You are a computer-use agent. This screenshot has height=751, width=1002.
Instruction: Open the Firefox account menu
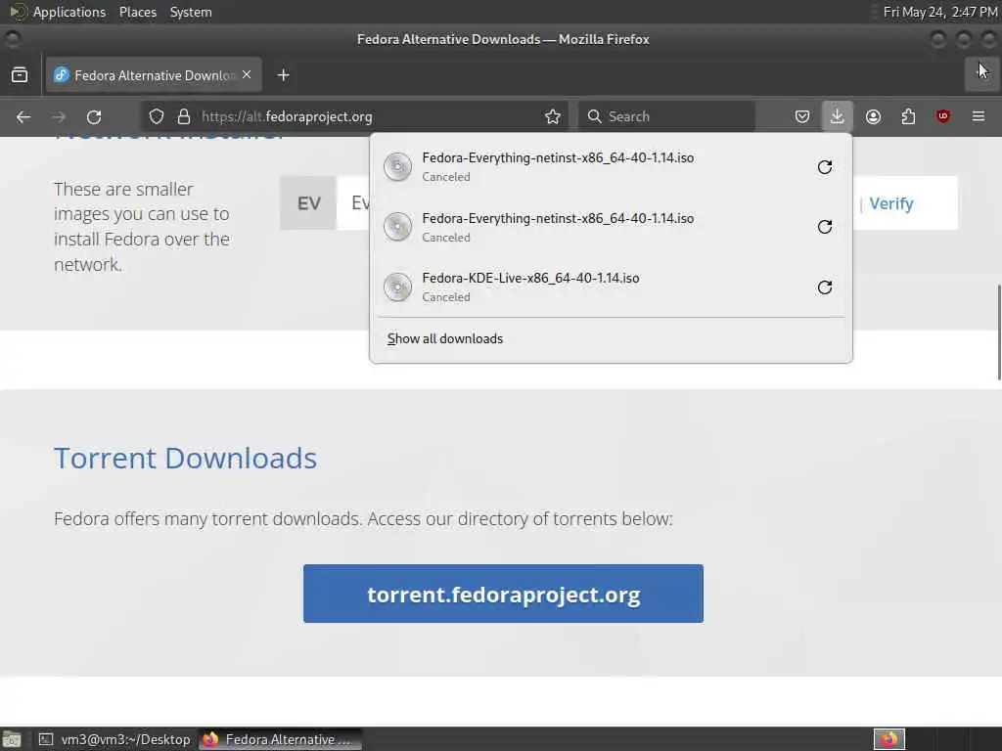click(873, 116)
